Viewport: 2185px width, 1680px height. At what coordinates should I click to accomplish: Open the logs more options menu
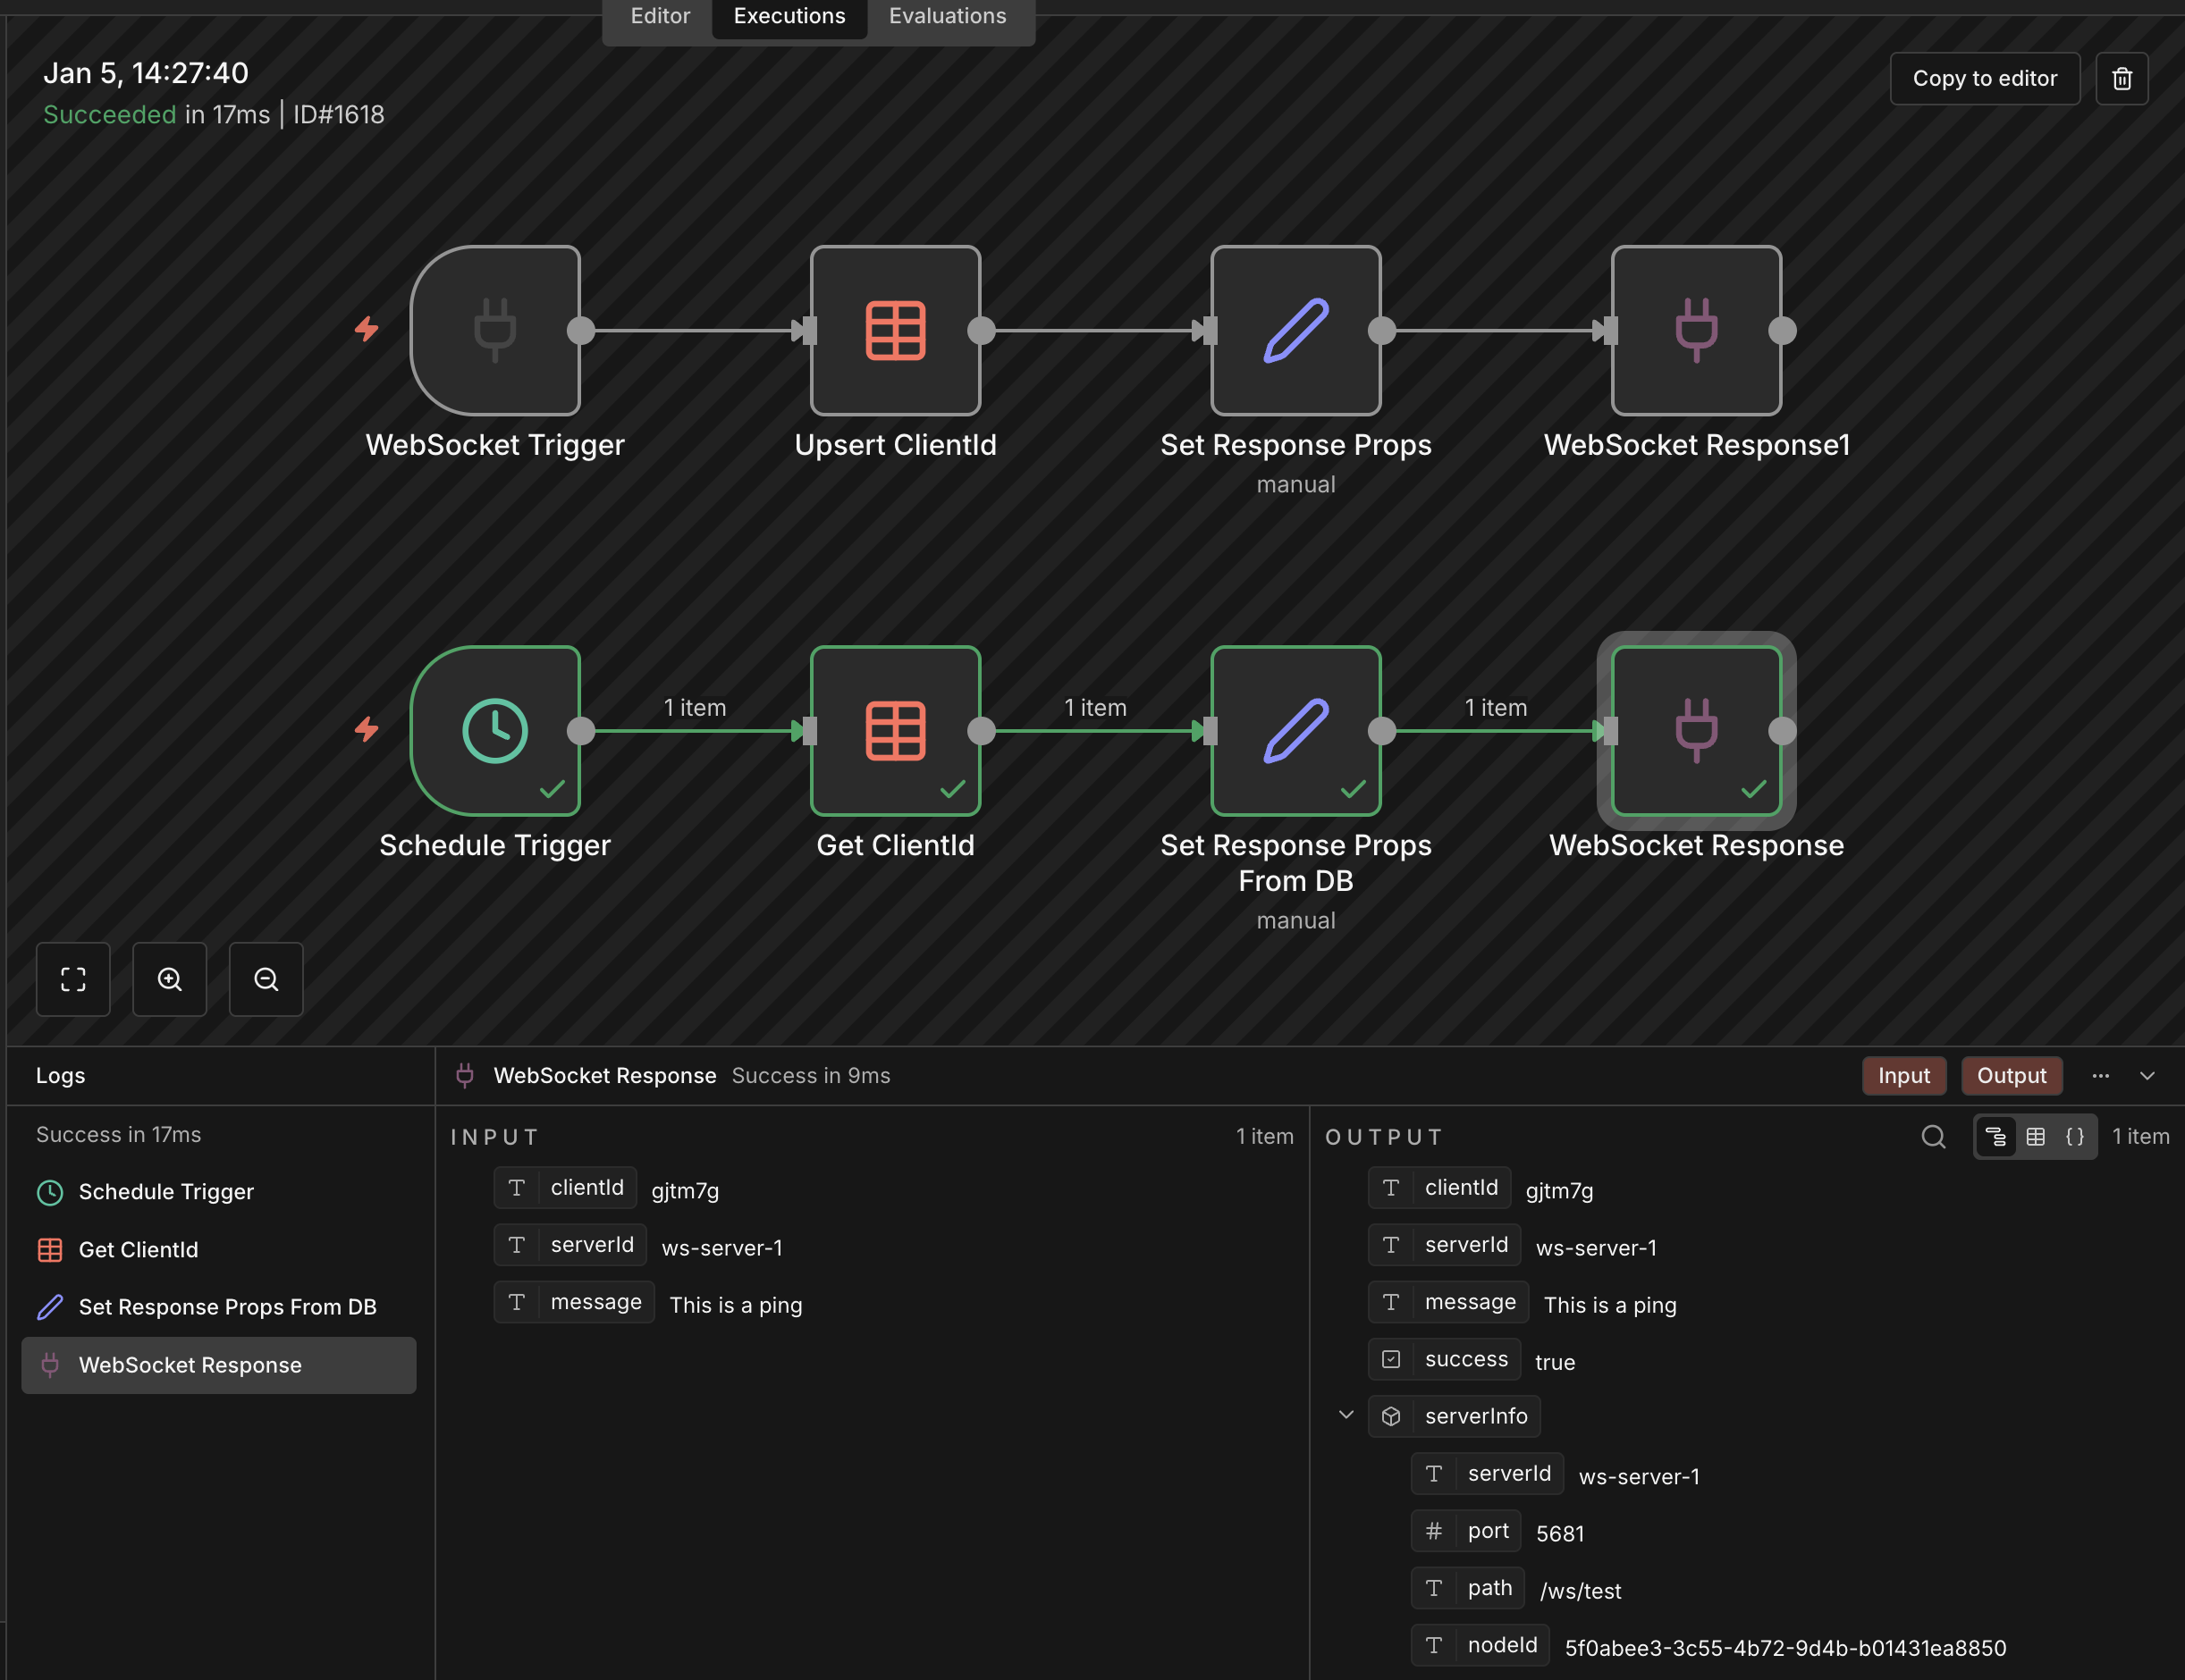(2100, 1076)
